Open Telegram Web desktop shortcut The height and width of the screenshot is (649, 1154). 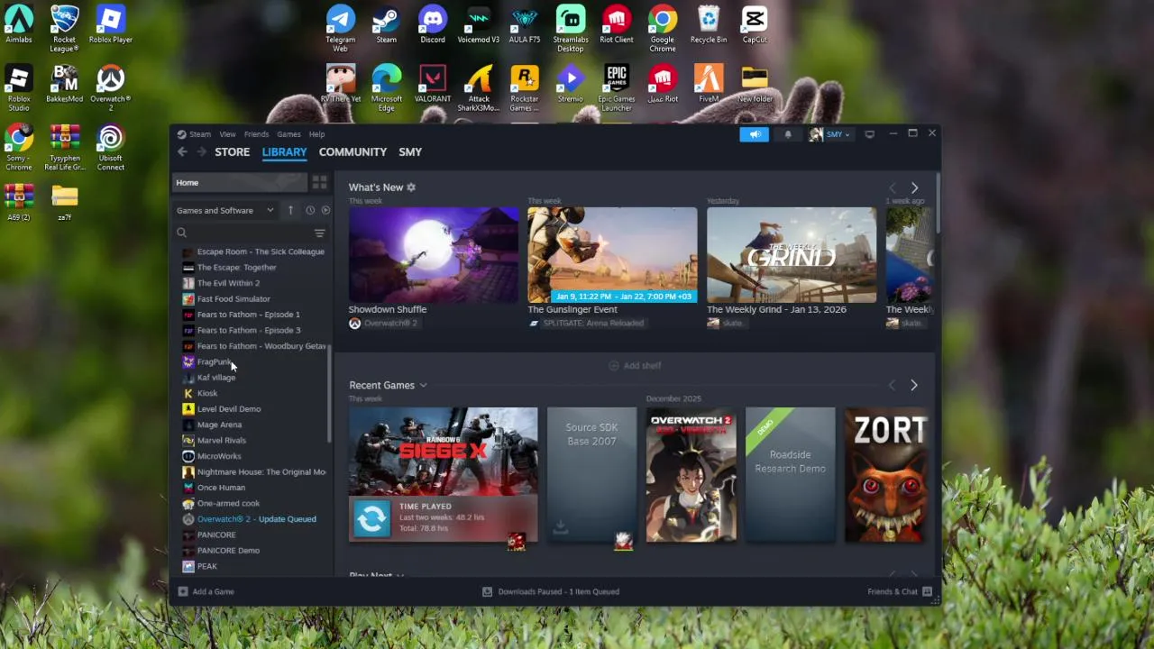340,18
